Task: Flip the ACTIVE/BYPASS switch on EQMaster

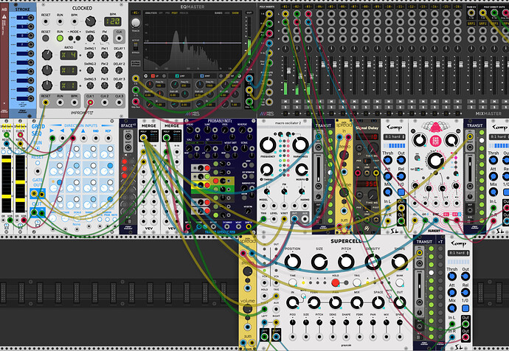Action: tap(136, 46)
